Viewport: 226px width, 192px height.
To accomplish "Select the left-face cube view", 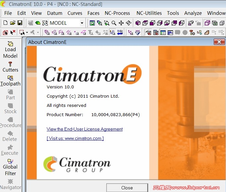I will pyautogui.click(x=182, y=23).
